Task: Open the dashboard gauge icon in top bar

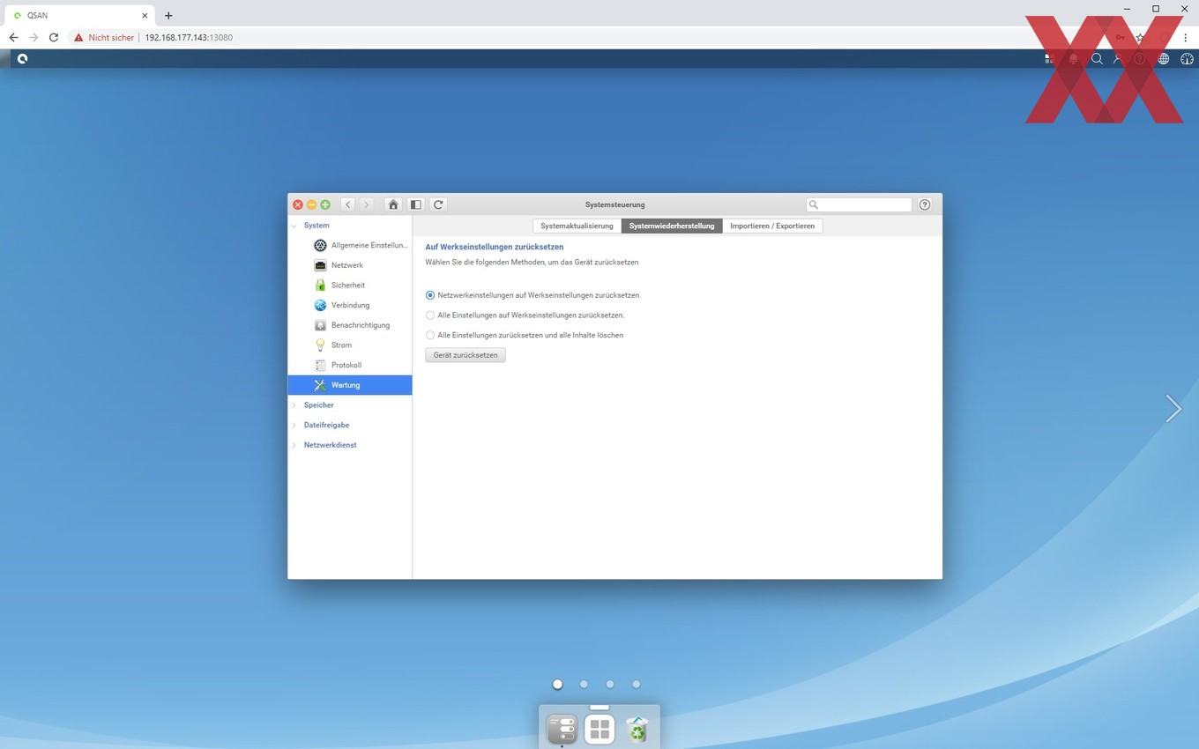Action: click(x=1187, y=59)
